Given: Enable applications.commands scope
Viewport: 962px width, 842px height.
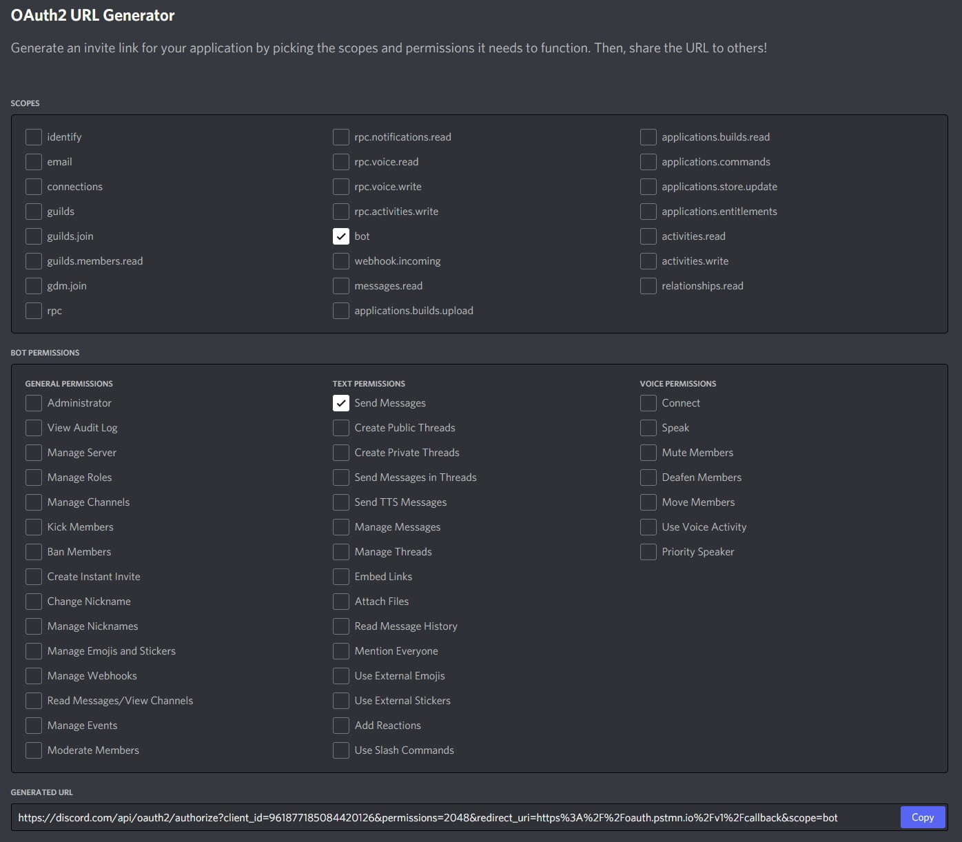Looking at the screenshot, I should 648,162.
